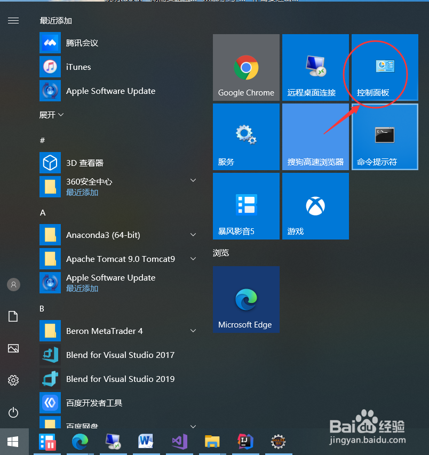Expand the Anaconda3 (64-bit) folder chevron
Viewport: 429px width, 455px height.
click(x=193, y=235)
